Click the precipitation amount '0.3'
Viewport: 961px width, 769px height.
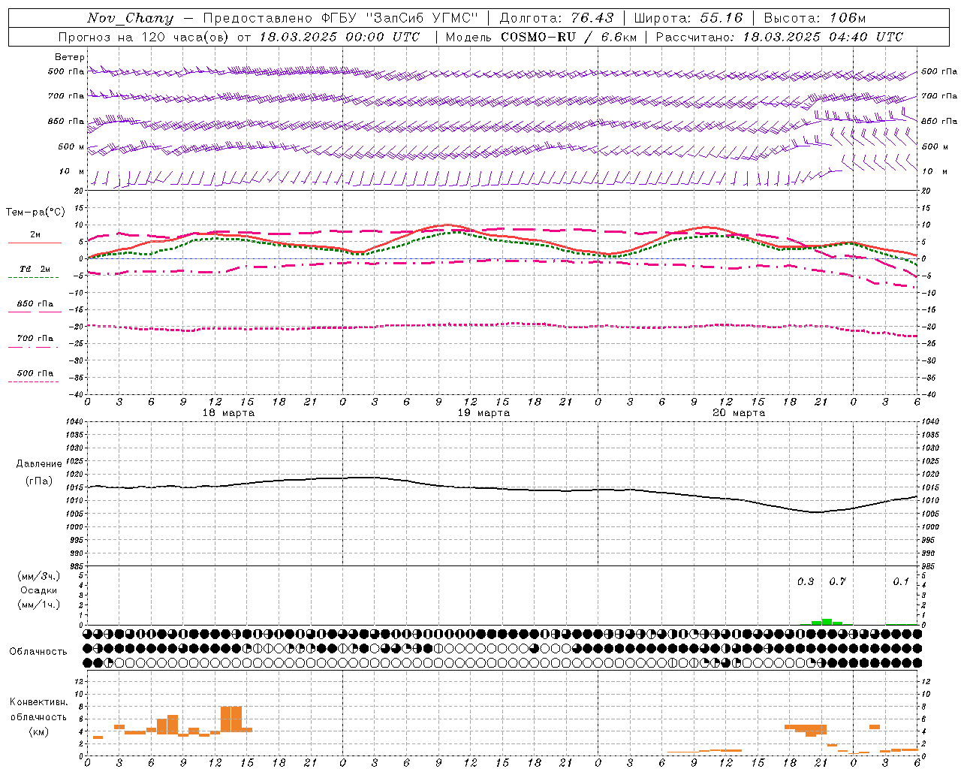[x=806, y=582]
